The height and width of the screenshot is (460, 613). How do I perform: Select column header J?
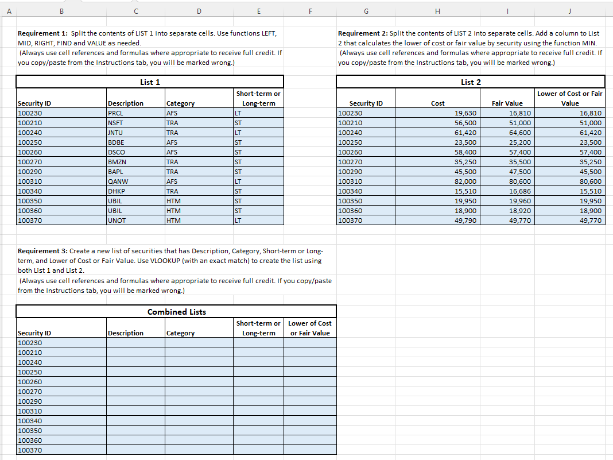pyautogui.click(x=569, y=10)
